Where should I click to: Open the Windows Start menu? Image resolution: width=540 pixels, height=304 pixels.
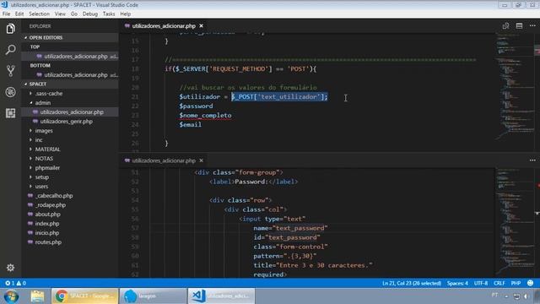[x=11, y=296]
